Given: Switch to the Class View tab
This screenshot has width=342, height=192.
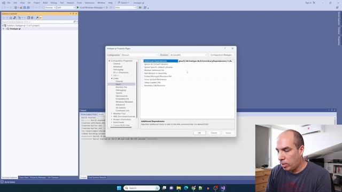Looking at the screenshot, I should click(24, 178).
